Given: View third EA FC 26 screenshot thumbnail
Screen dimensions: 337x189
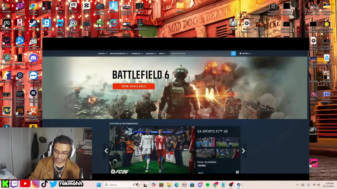Looking at the screenshot, I should [x=205, y=154].
